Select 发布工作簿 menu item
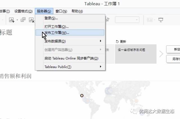Viewport: 180px width, 119px height. 57,33
